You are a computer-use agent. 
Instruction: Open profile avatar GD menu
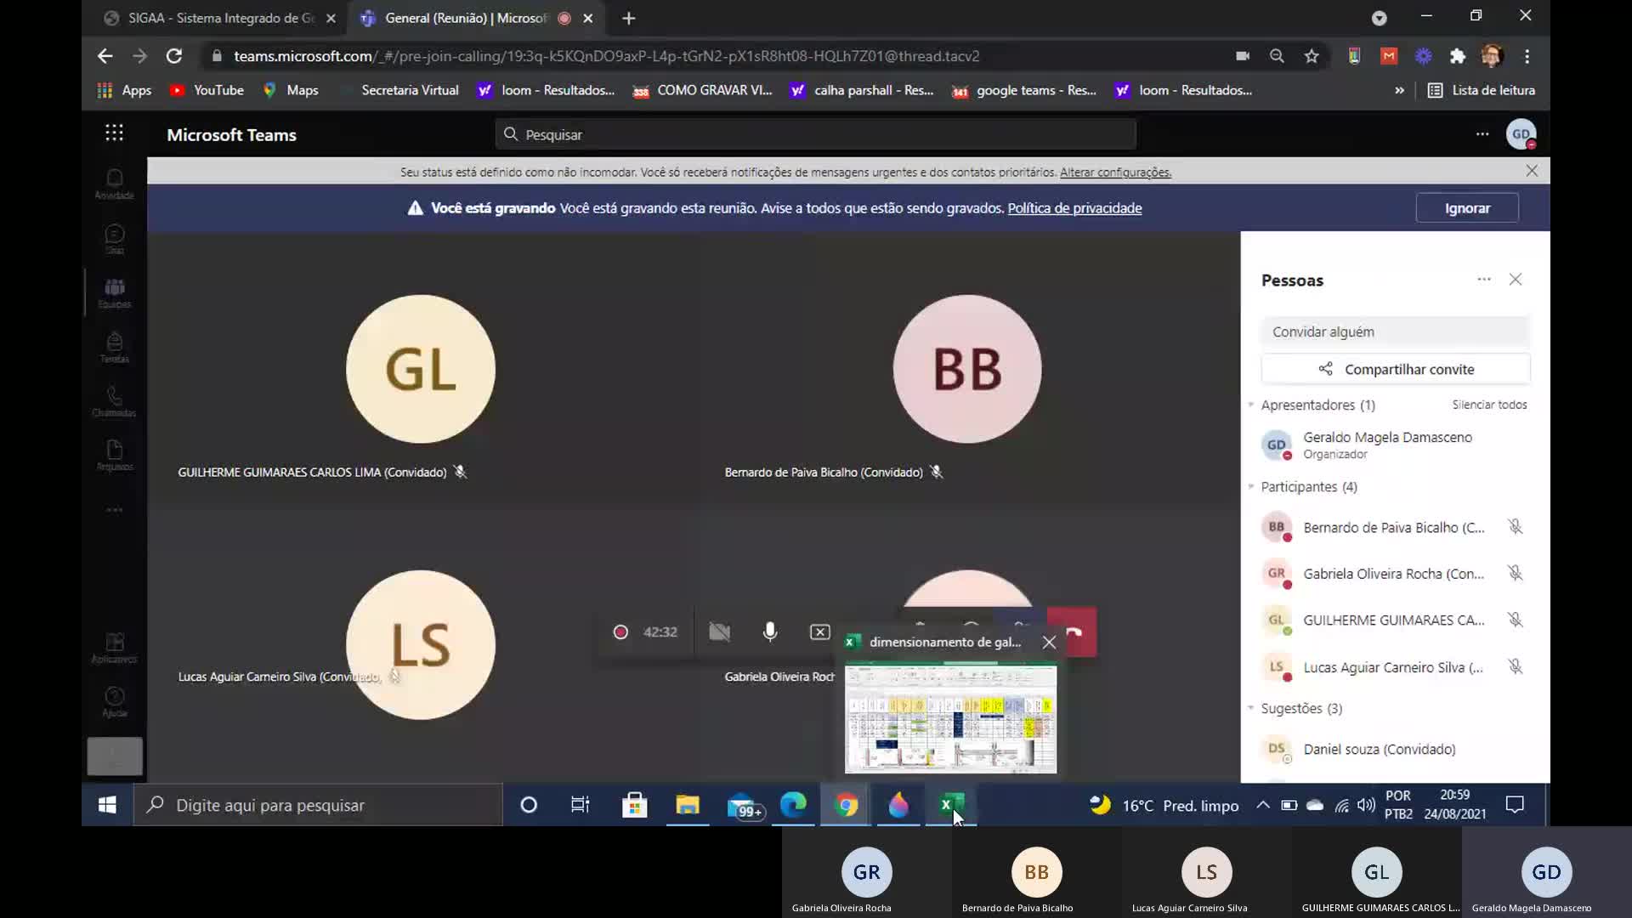tap(1521, 133)
